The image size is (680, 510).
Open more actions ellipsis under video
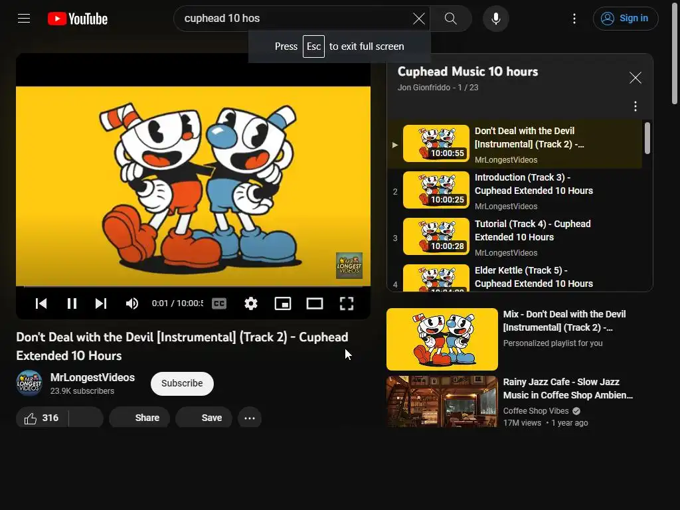click(x=250, y=418)
